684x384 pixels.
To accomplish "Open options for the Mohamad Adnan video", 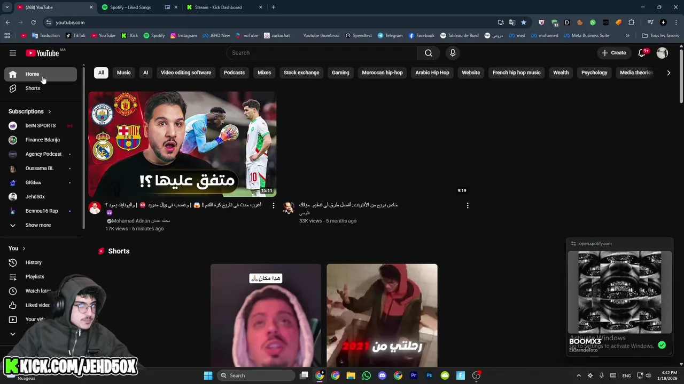I will 274,205.
